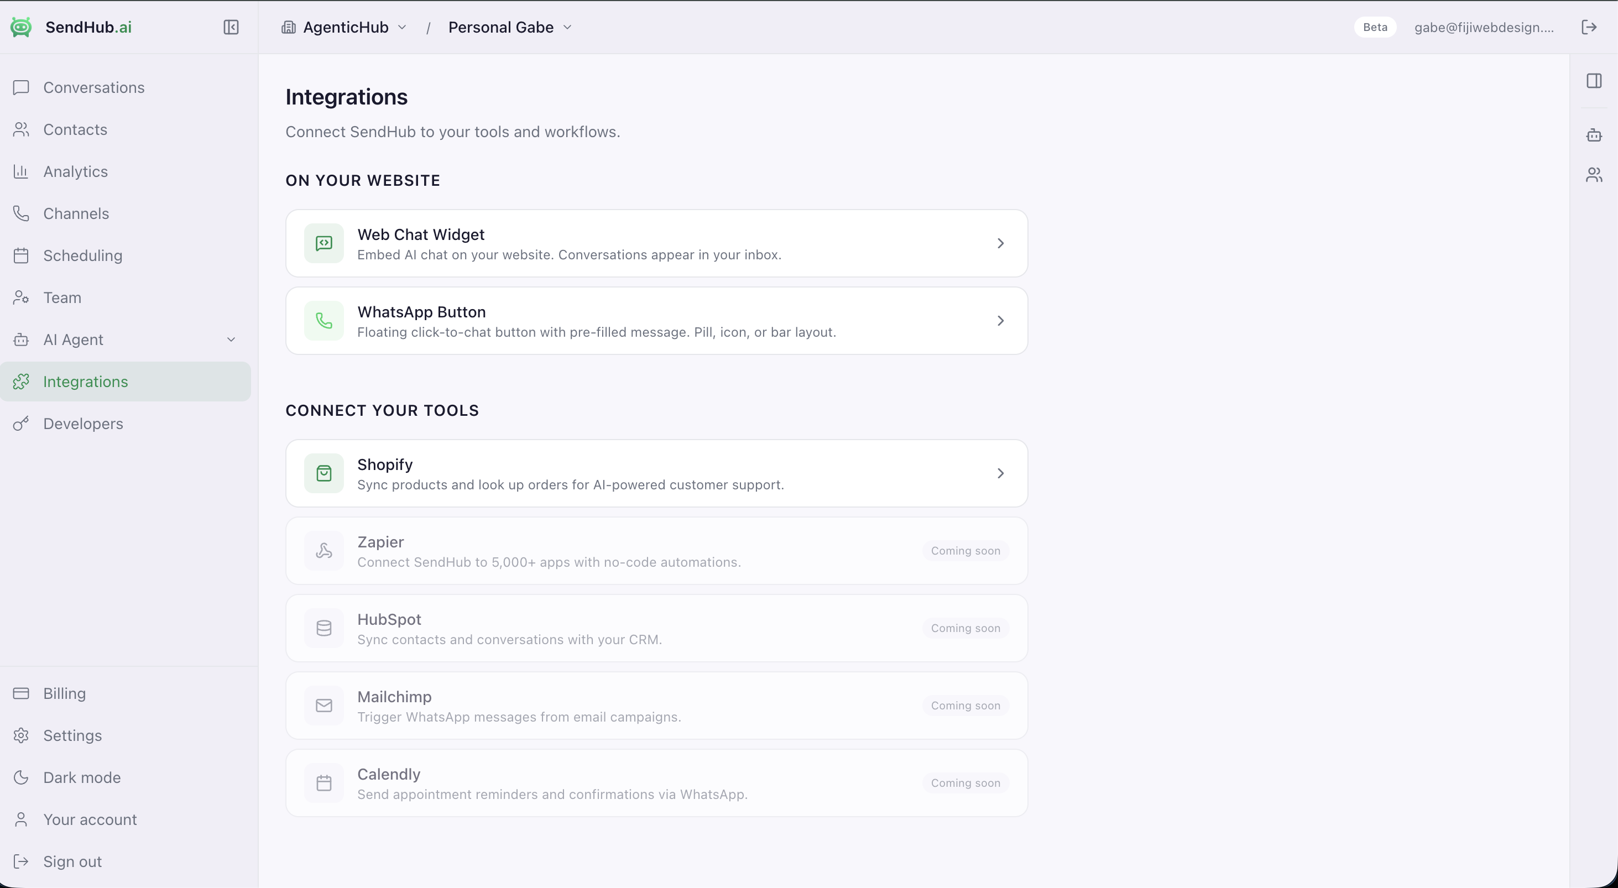Image resolution: width=1618 pixels, height=888 pixels.
Task: Open the Team page
Action: [126, 297]
